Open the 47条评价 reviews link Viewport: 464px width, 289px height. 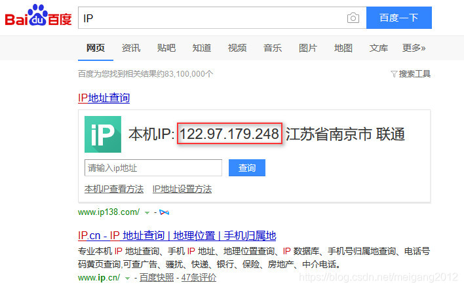coord(199,277)
